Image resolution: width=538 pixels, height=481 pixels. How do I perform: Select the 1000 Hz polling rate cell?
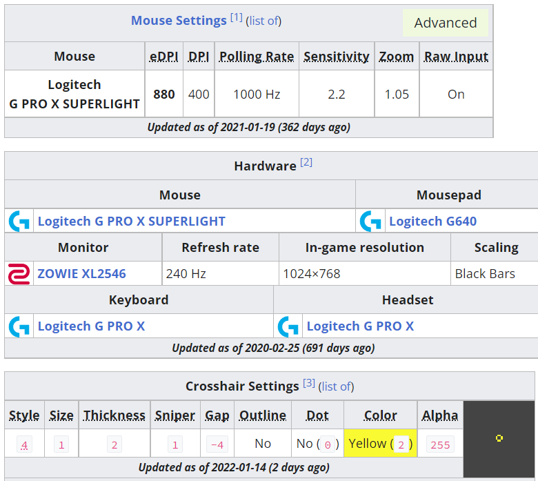point(257,94)
